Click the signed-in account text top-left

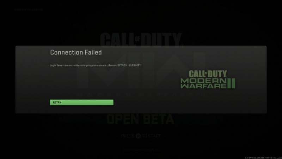[x=29, y=10]
